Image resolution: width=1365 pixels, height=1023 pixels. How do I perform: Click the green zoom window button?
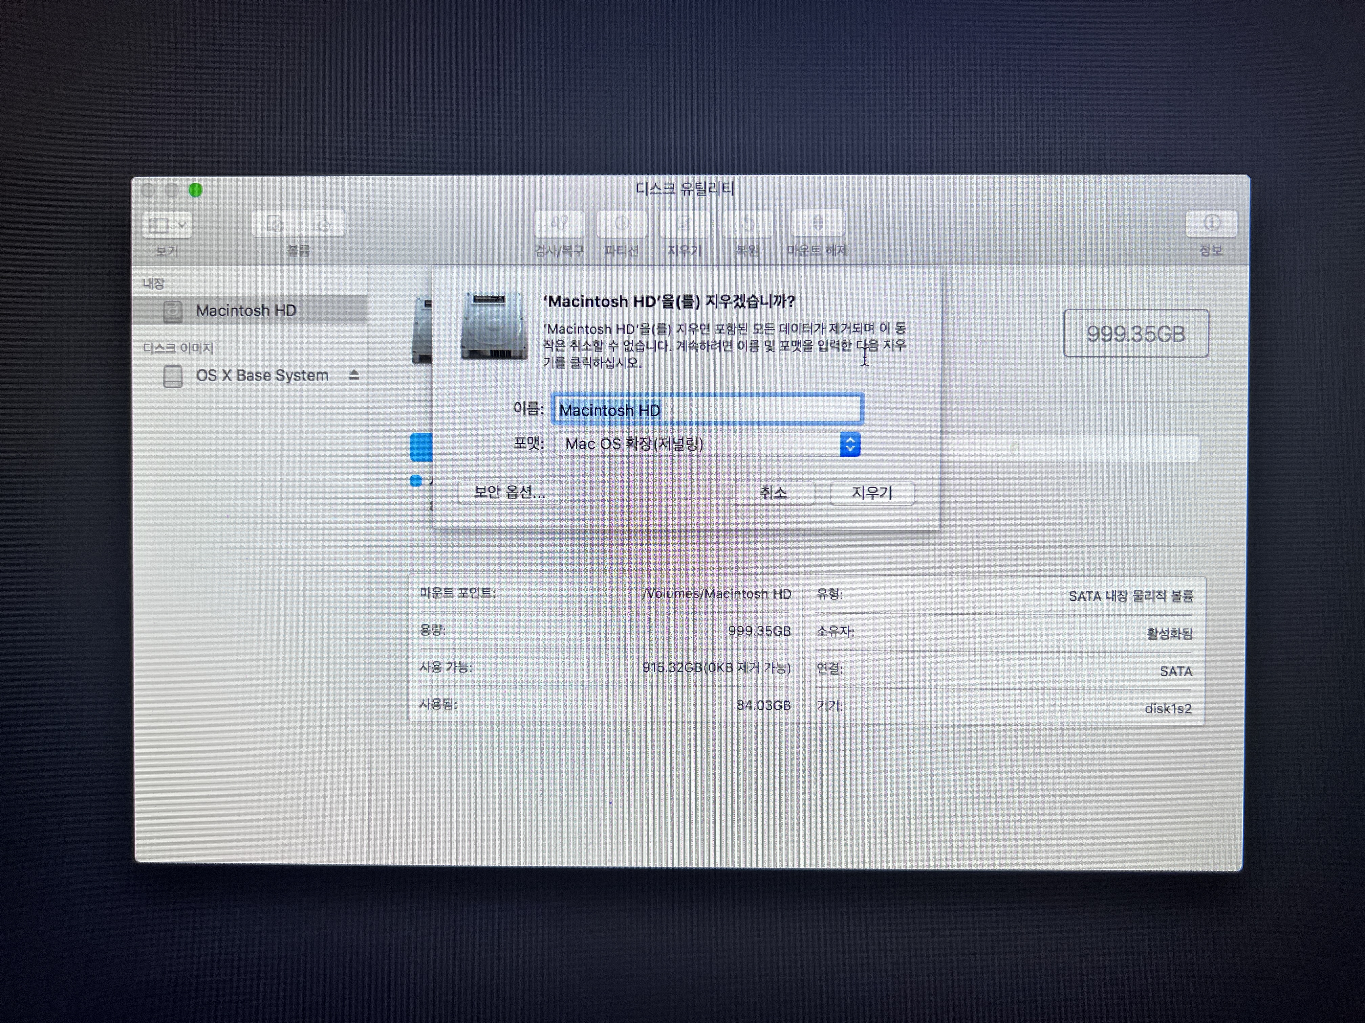tap(196, 190)
